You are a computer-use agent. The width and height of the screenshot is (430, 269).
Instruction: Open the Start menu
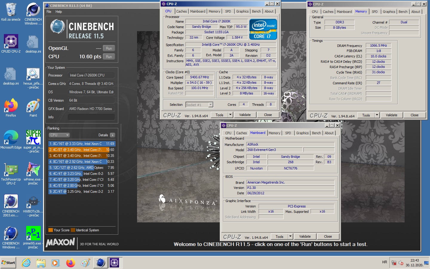pyautogui.click(x=8, y=263)
